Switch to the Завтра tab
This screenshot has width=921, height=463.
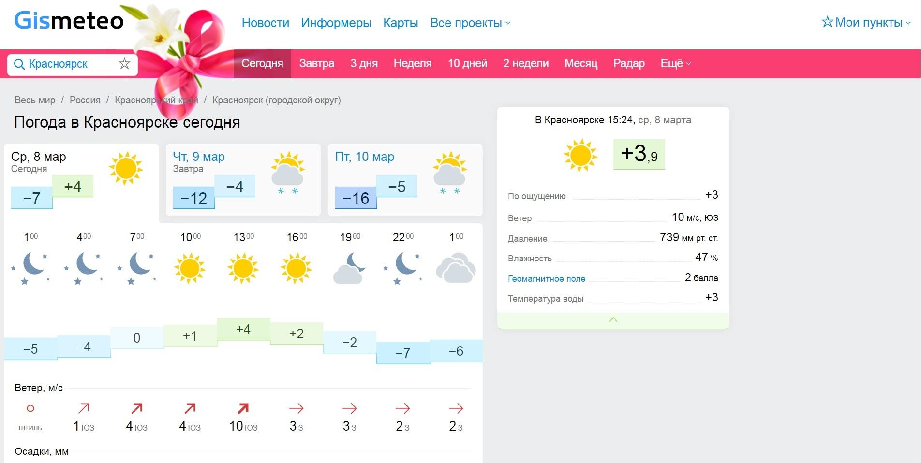316,63
